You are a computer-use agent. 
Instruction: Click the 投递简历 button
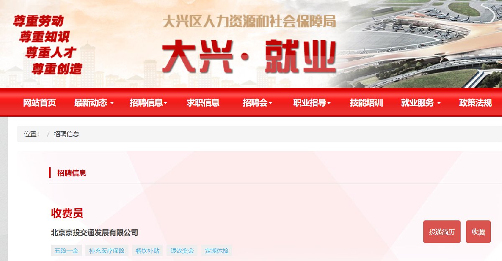pos(442,232)
